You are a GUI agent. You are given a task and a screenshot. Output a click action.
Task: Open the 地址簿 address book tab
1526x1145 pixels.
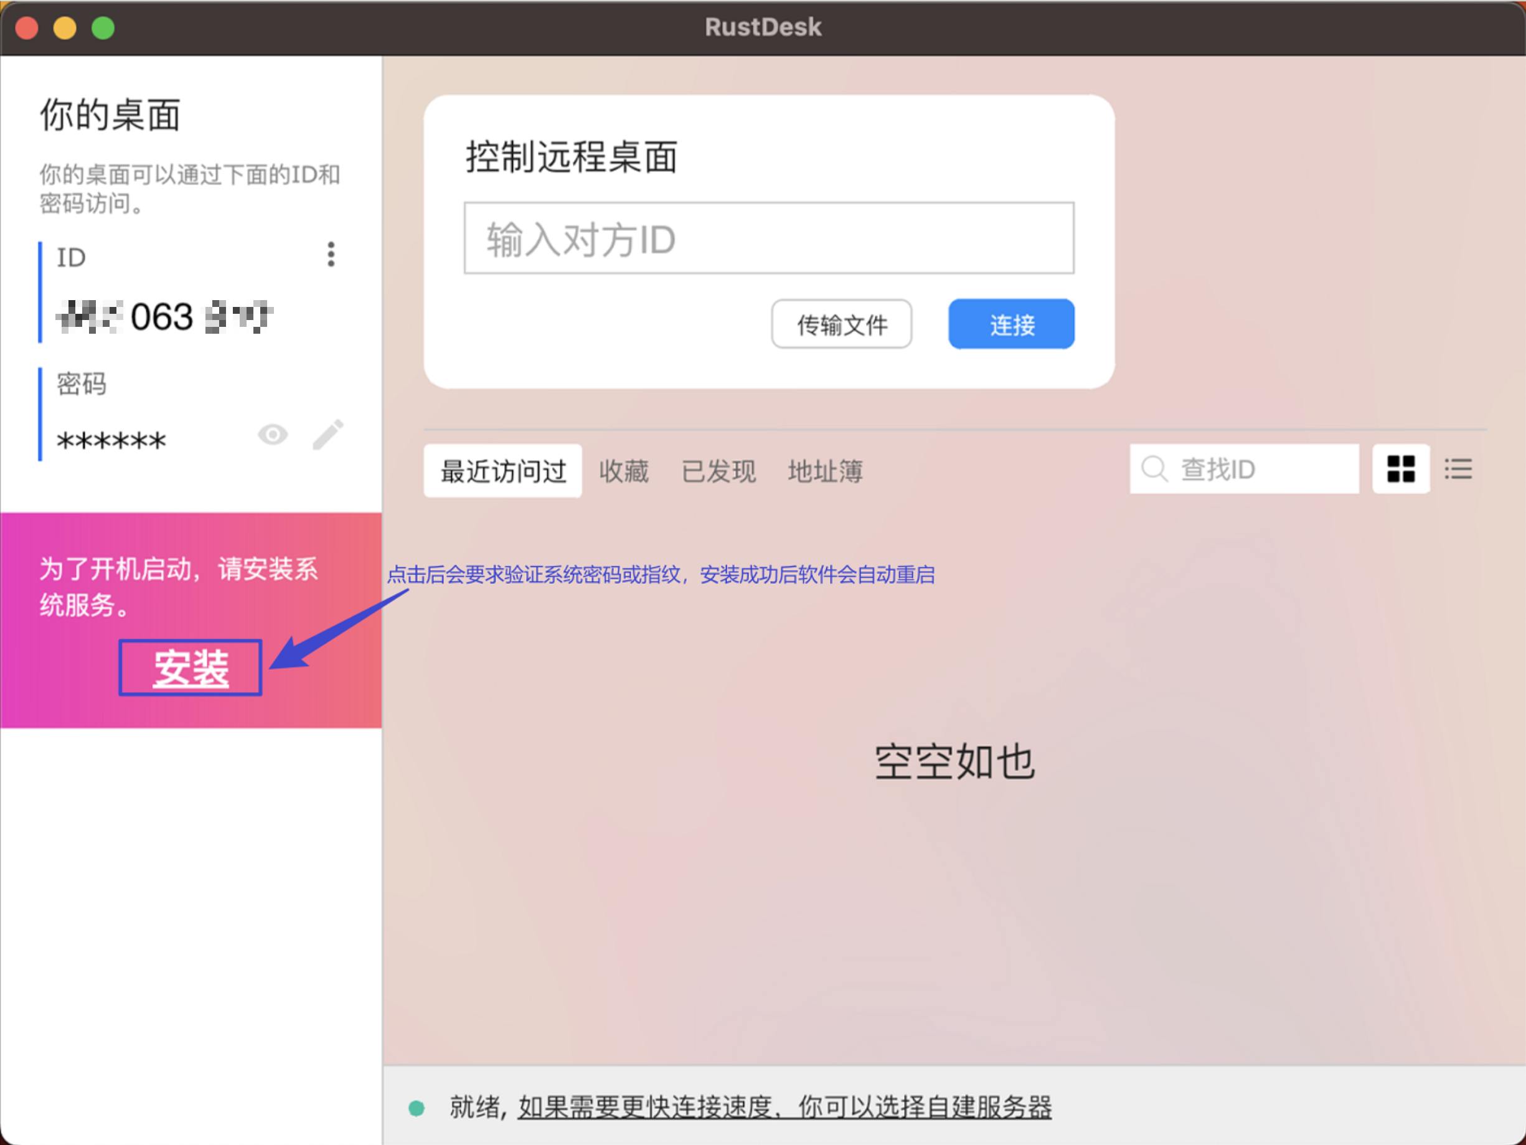click(x=825, y=471)
